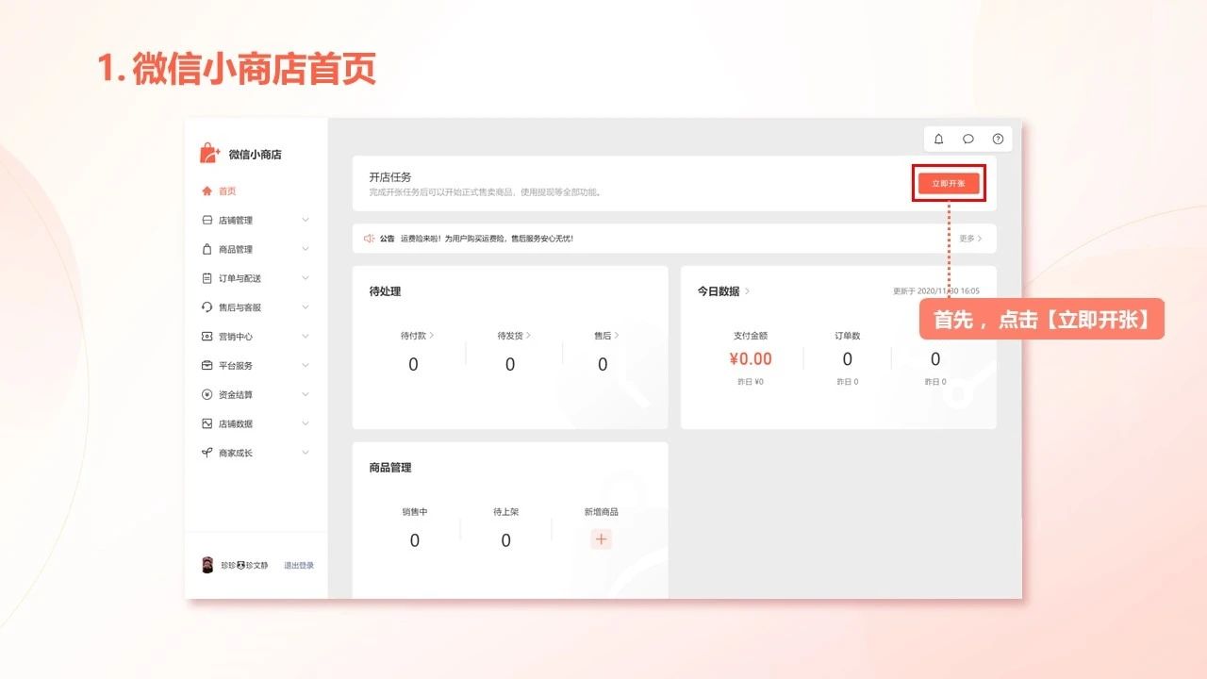This screenshot has width=1207, height=679.
Task: Click the username 珍珍文静
Action: pyautogui.click(x=244, y=566)
